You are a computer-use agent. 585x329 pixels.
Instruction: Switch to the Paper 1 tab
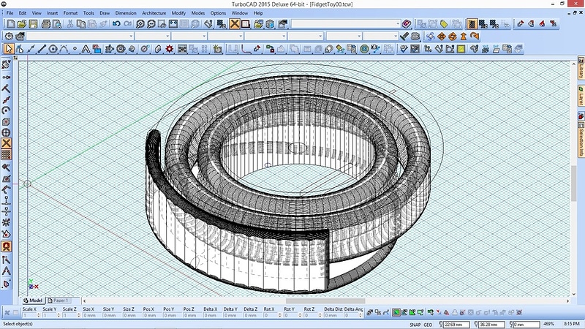tap(60, 300)
